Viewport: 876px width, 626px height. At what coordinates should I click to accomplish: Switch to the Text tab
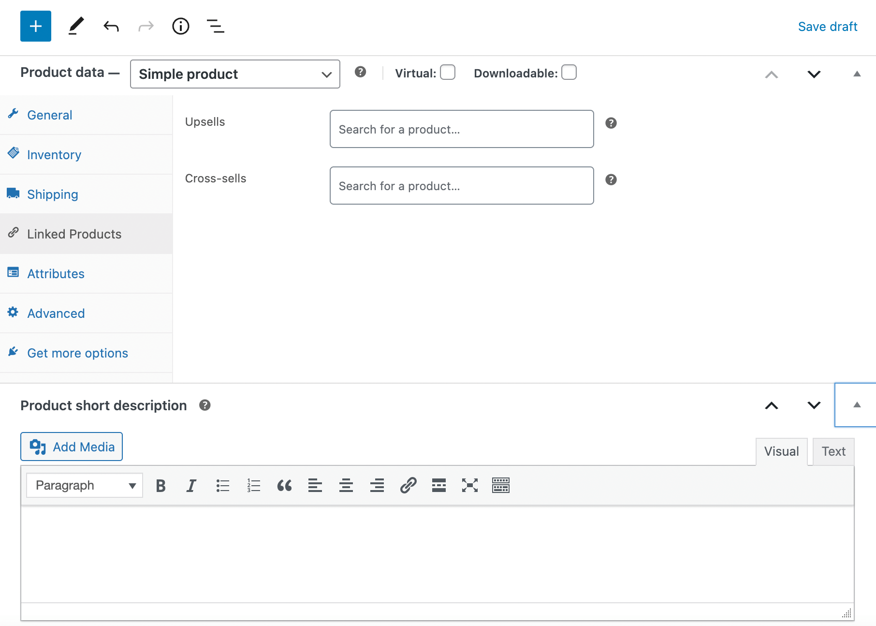coord(833,451)
